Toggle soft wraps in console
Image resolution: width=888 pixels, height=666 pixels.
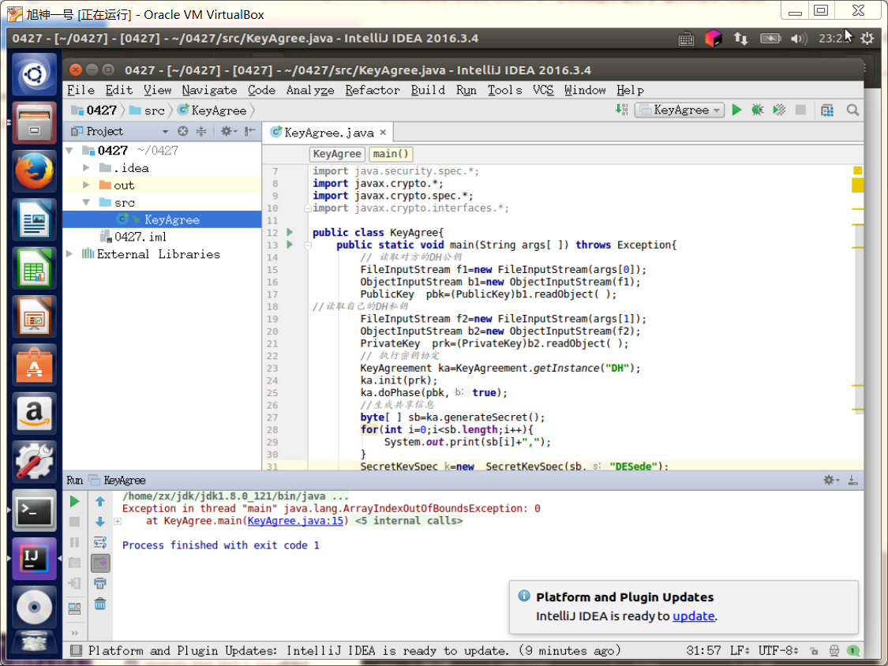100,542
